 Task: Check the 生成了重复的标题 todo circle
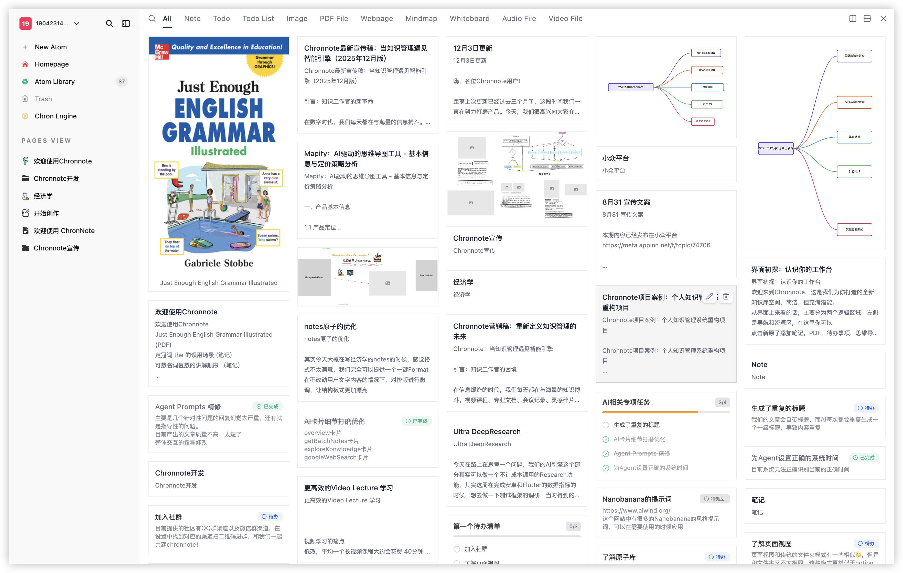(x=606, y=425)
